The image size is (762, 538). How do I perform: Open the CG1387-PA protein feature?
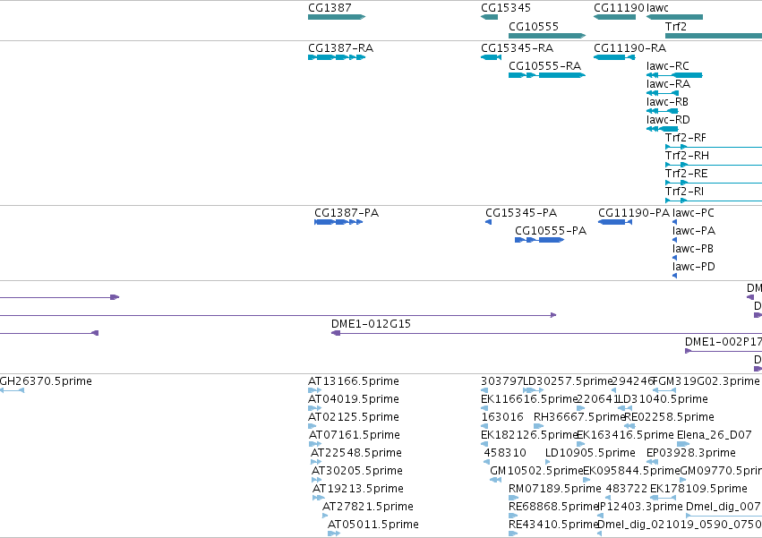click(x=338, y=222)
